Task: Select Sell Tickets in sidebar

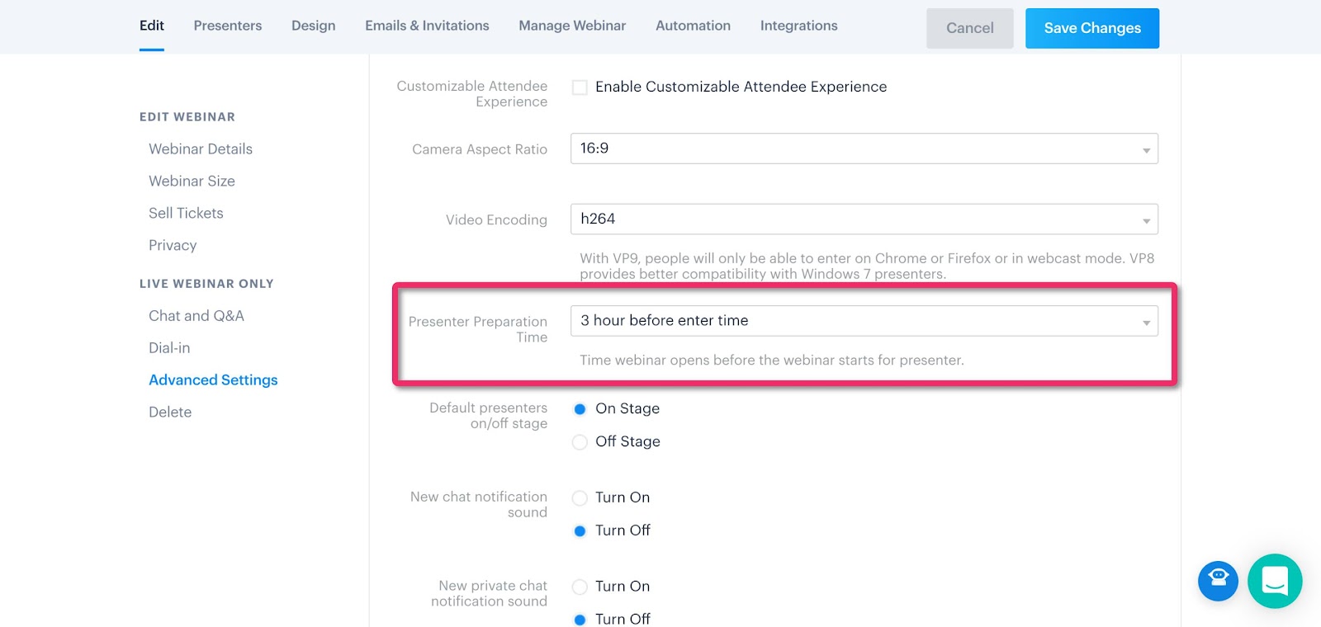Action: pyautogui.click(x=186, y=214)
